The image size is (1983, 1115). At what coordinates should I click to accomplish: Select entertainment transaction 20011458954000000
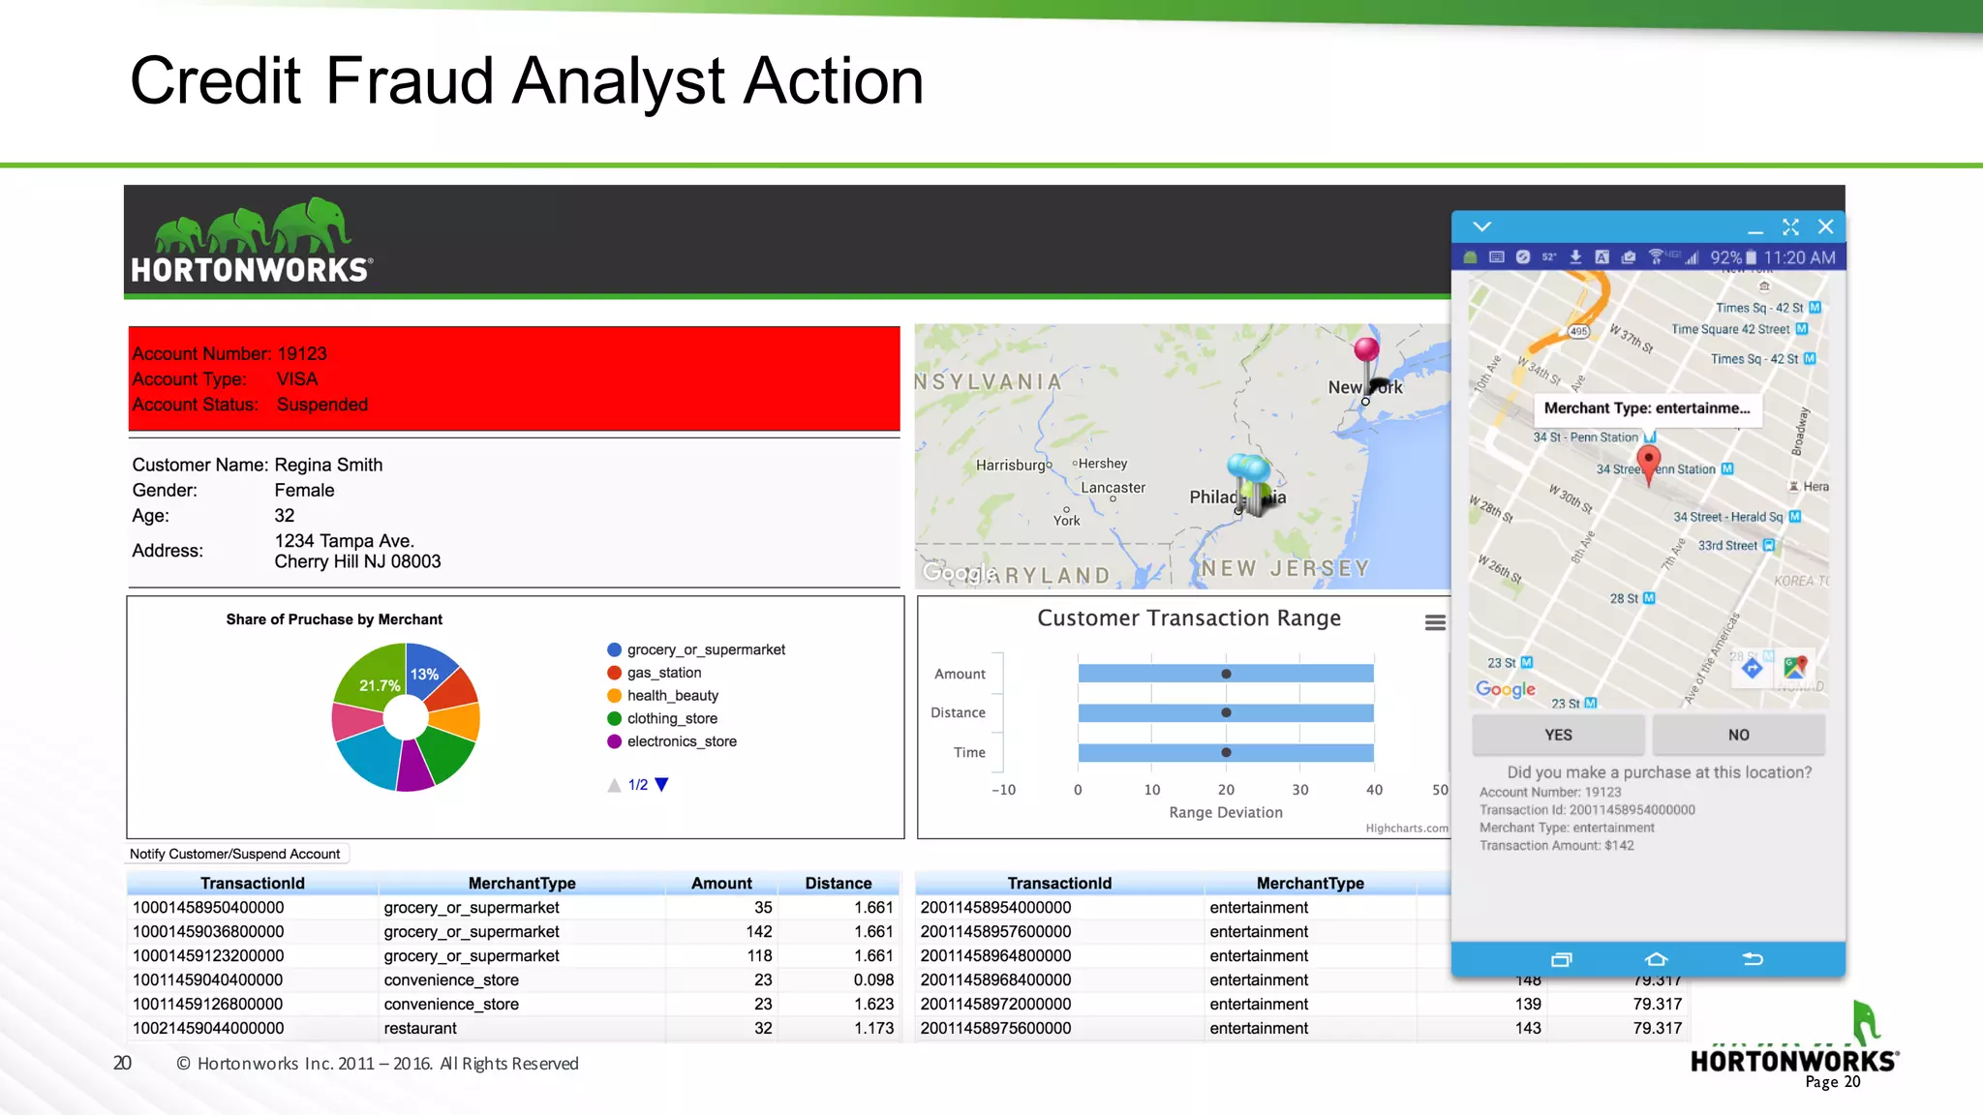pos(1183,908)
